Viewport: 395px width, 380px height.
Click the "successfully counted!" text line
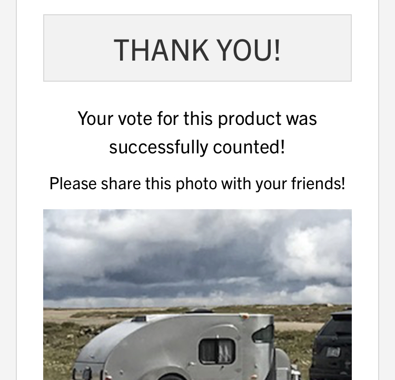point(197,147)
